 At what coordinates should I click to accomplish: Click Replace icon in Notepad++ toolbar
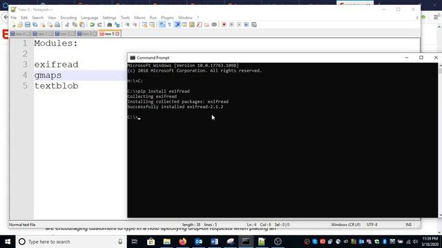[117, 25]
